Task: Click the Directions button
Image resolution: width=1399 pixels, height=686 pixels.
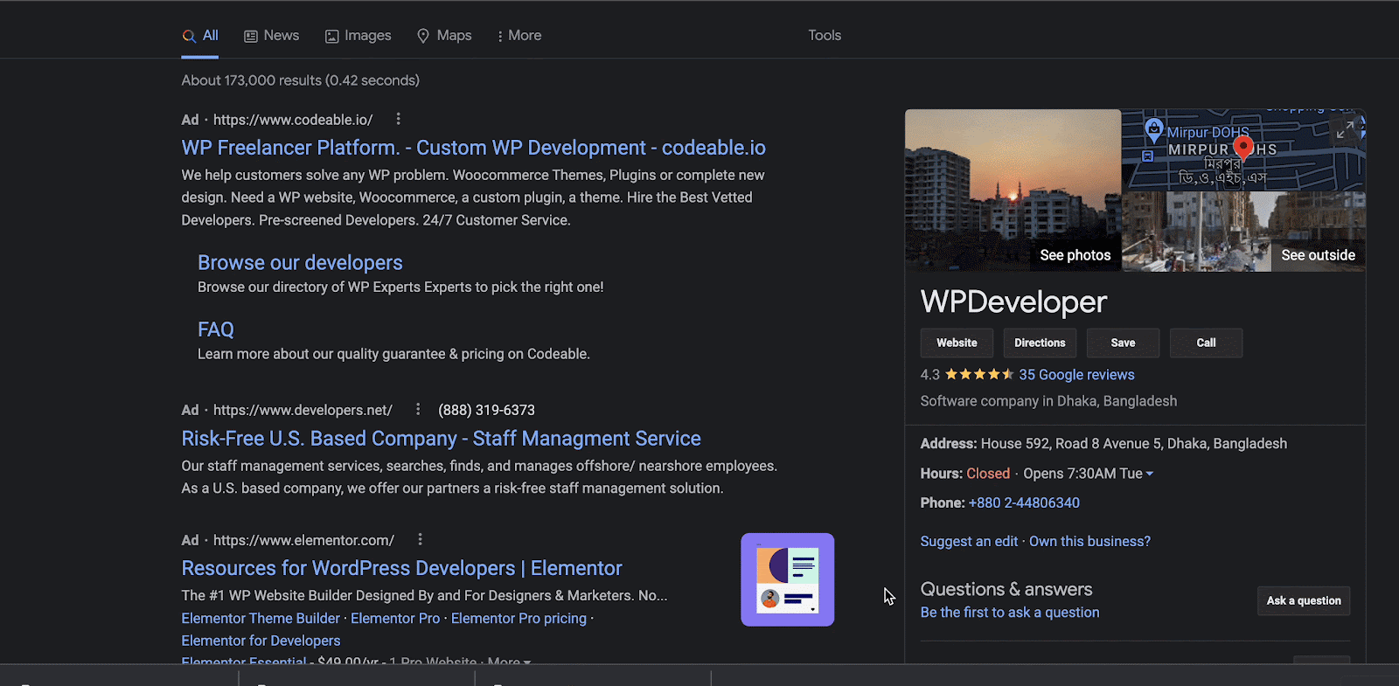Action: click(1040, 343)
